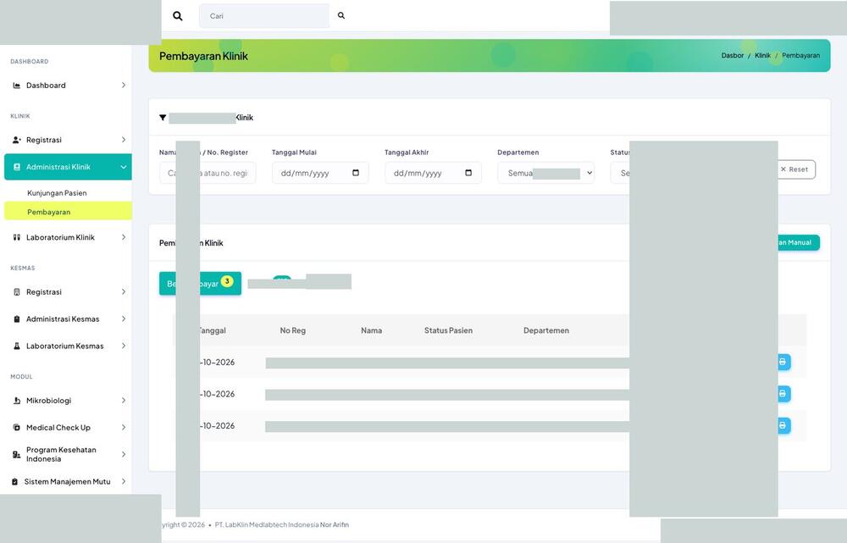Expand Program Kesehatan Indonesia chevron
Viewport: 847px width, 543px height.
(123, 454)
